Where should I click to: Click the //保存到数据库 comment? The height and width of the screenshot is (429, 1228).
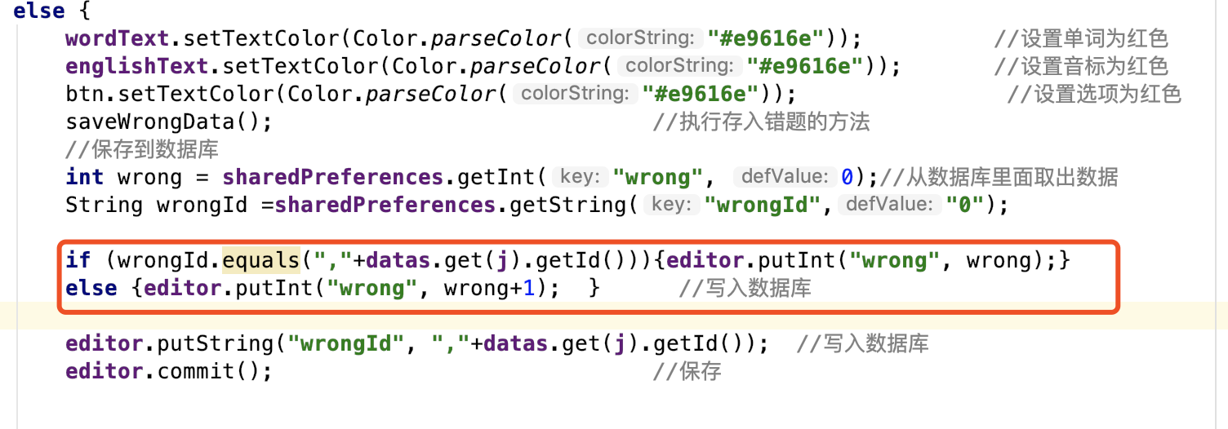pos(142,149)
